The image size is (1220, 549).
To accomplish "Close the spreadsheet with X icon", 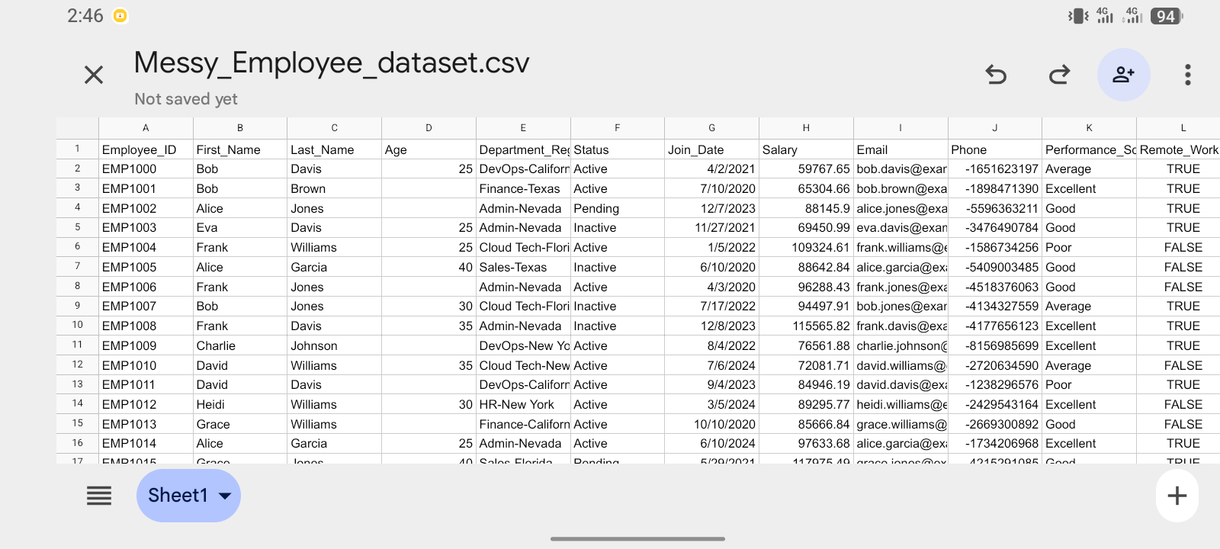I will pyautogui.click(x=94, y=75).
